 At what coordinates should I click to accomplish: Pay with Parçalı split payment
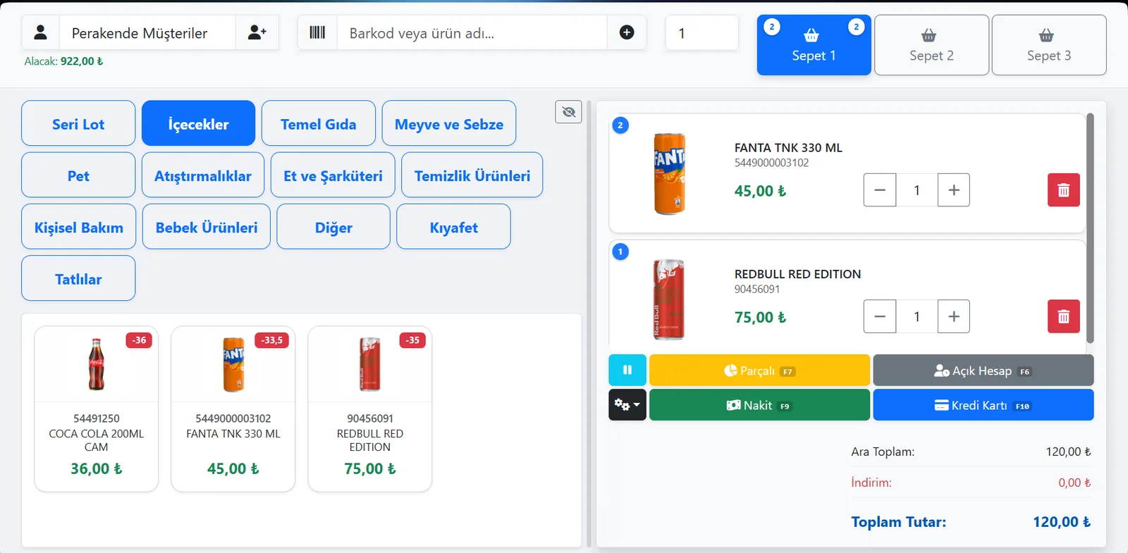759,370
